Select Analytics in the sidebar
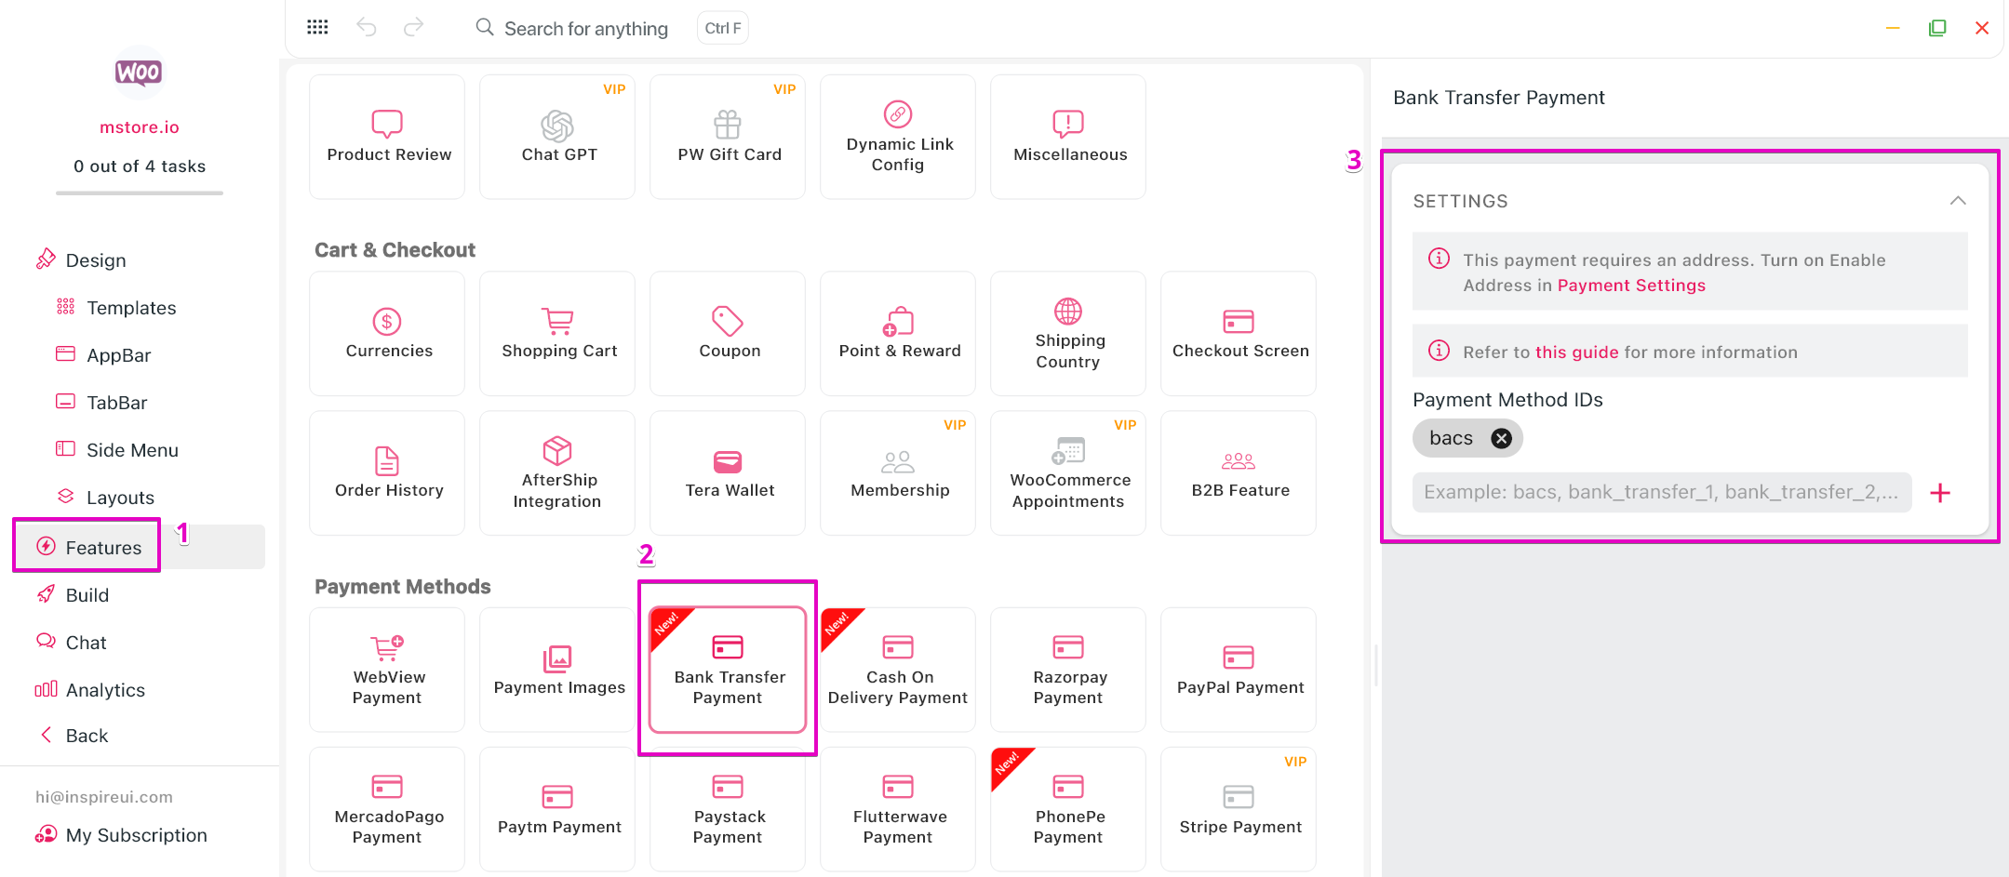 tap(105, 690)
